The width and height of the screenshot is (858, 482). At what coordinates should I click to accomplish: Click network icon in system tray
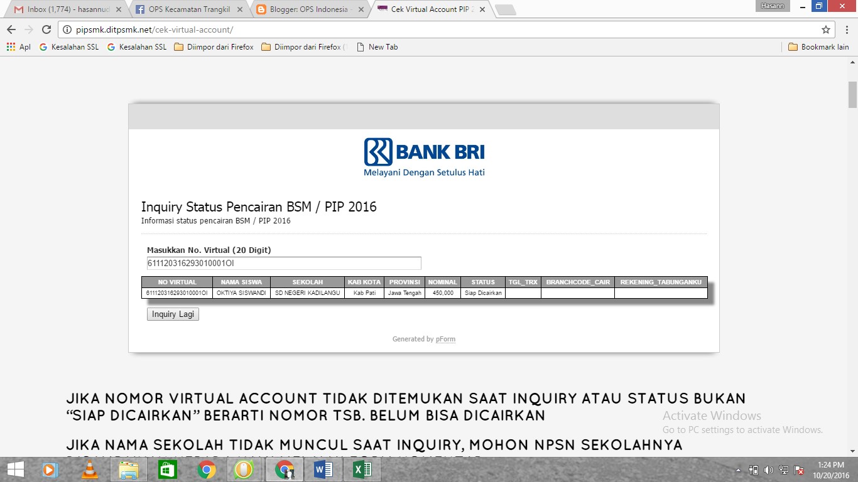coord(784,469)
